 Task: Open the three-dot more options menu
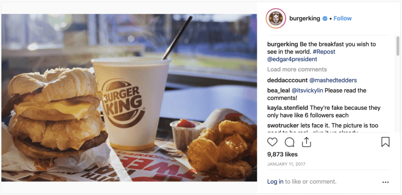tap(386, 182)
